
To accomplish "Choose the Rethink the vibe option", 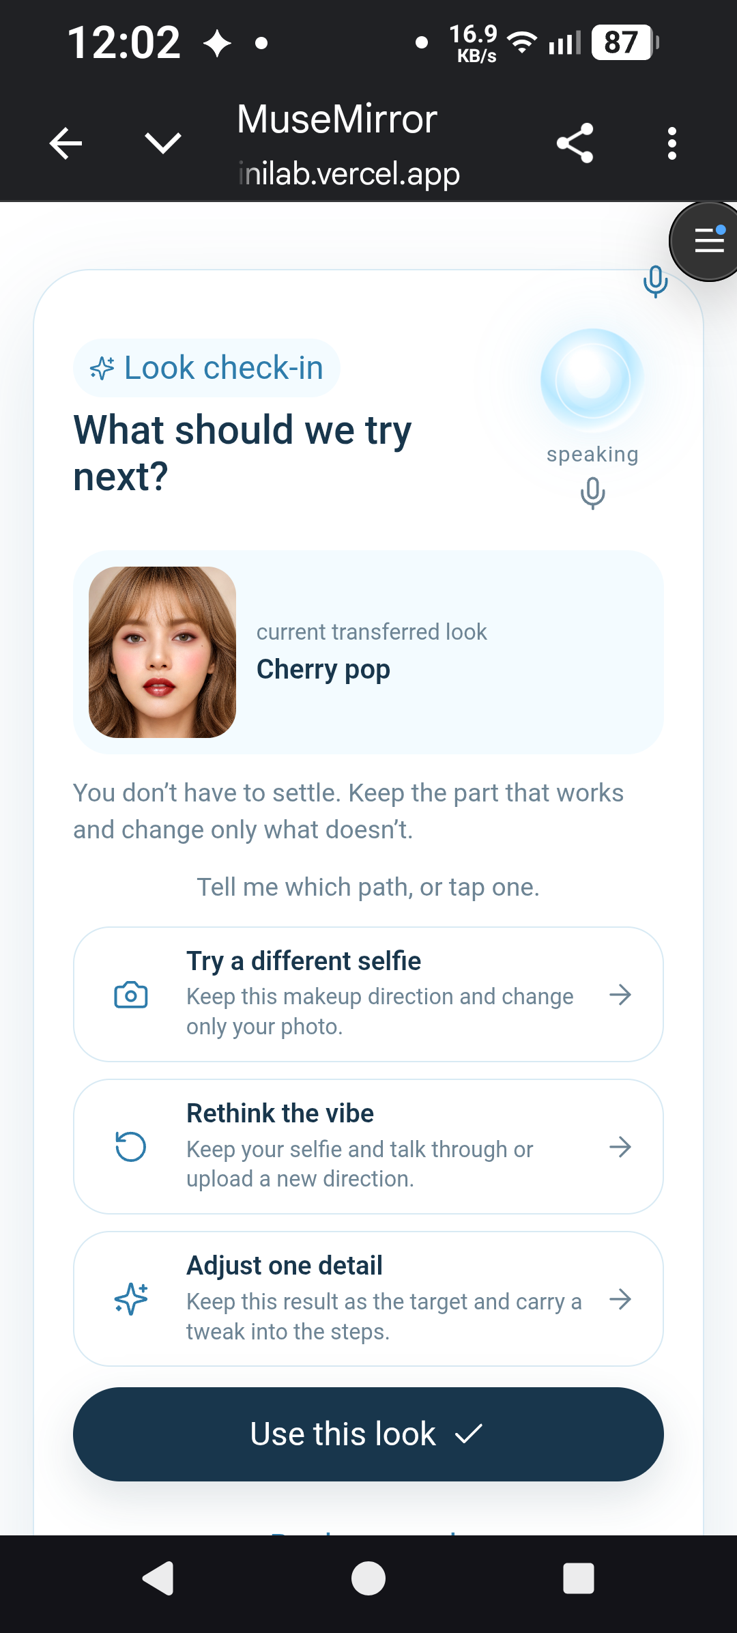I will (x=369, y=1146).
